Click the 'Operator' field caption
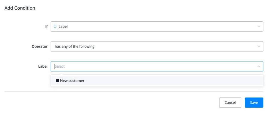Screen dimensions: 266x114 (x=40, y=46)
